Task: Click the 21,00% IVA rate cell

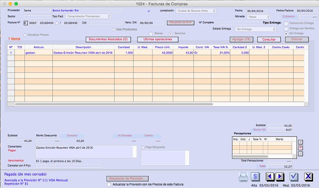Action: coord(220,53)
